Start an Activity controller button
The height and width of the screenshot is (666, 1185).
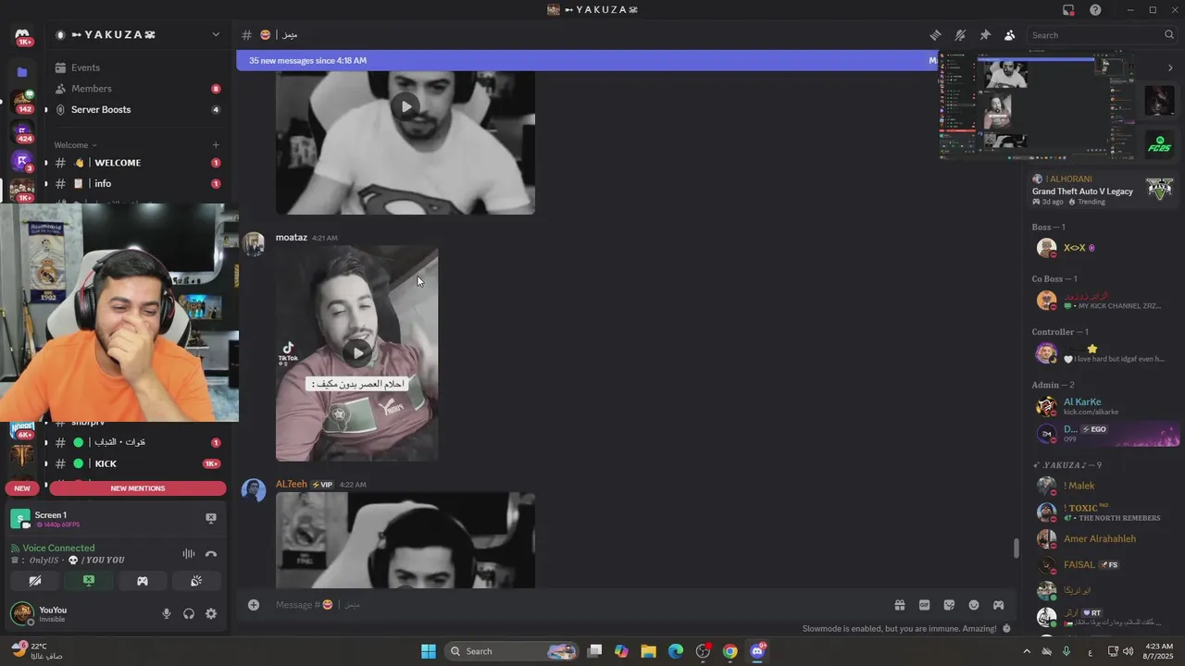[x=143, y=581]
